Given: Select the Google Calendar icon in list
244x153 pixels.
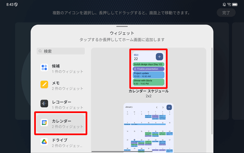Looking at the screenshot, I should [44, 122].
